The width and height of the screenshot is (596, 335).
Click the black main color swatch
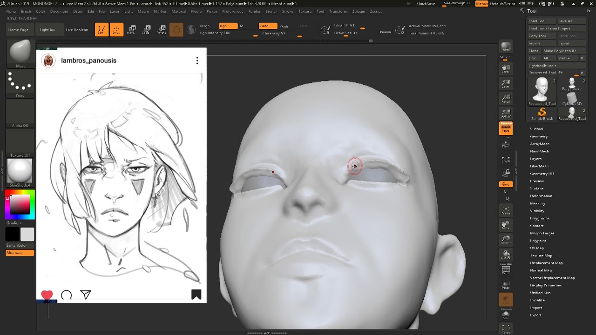point(13,234)
